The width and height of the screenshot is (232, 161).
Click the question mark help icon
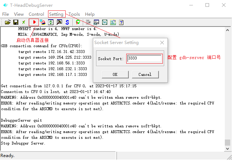tap(121, 22)
